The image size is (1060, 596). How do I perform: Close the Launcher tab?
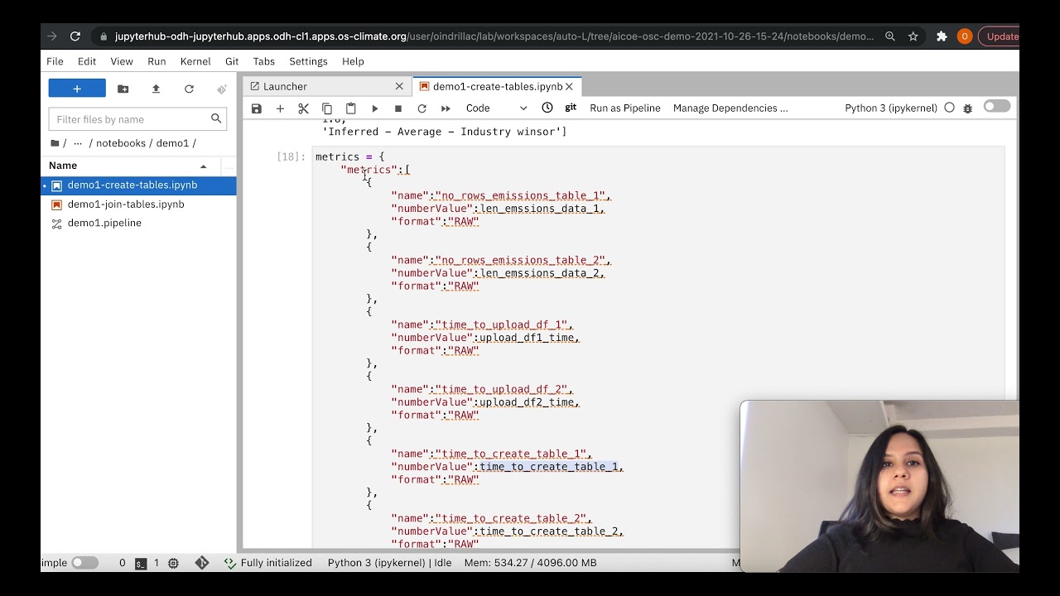pos(399,86)
